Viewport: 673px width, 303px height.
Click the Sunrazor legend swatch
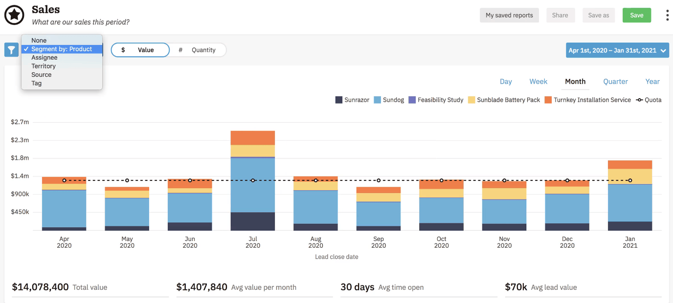tap(338, 100)
